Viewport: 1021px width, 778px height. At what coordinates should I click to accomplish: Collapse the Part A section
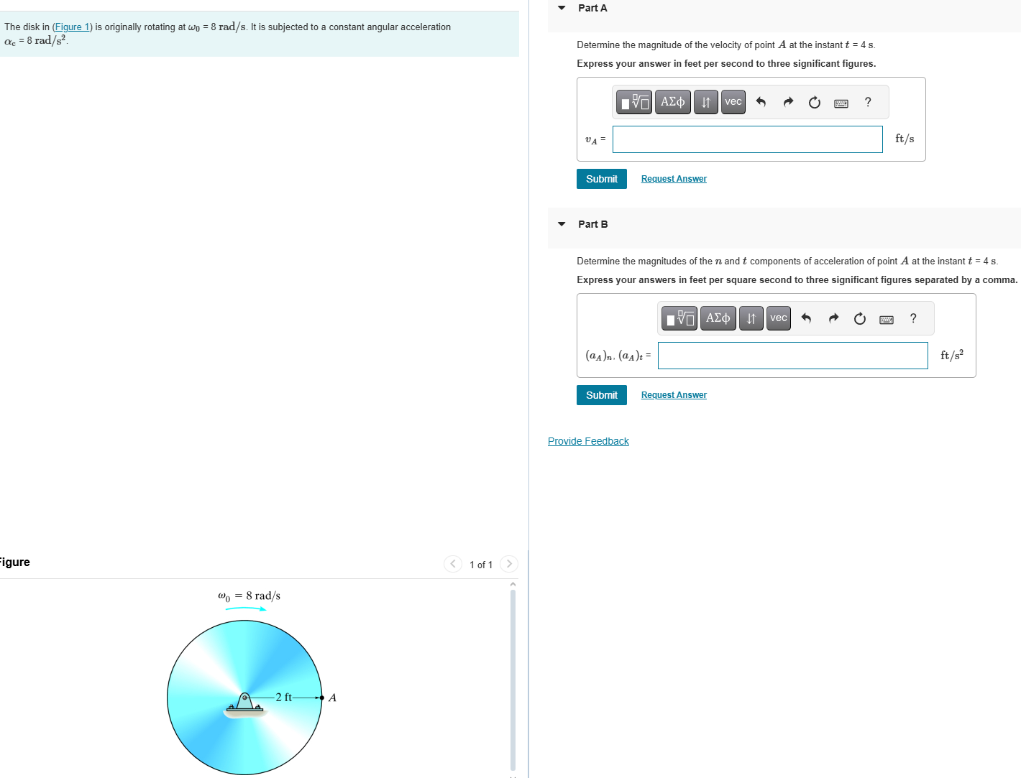click(562, 7)
